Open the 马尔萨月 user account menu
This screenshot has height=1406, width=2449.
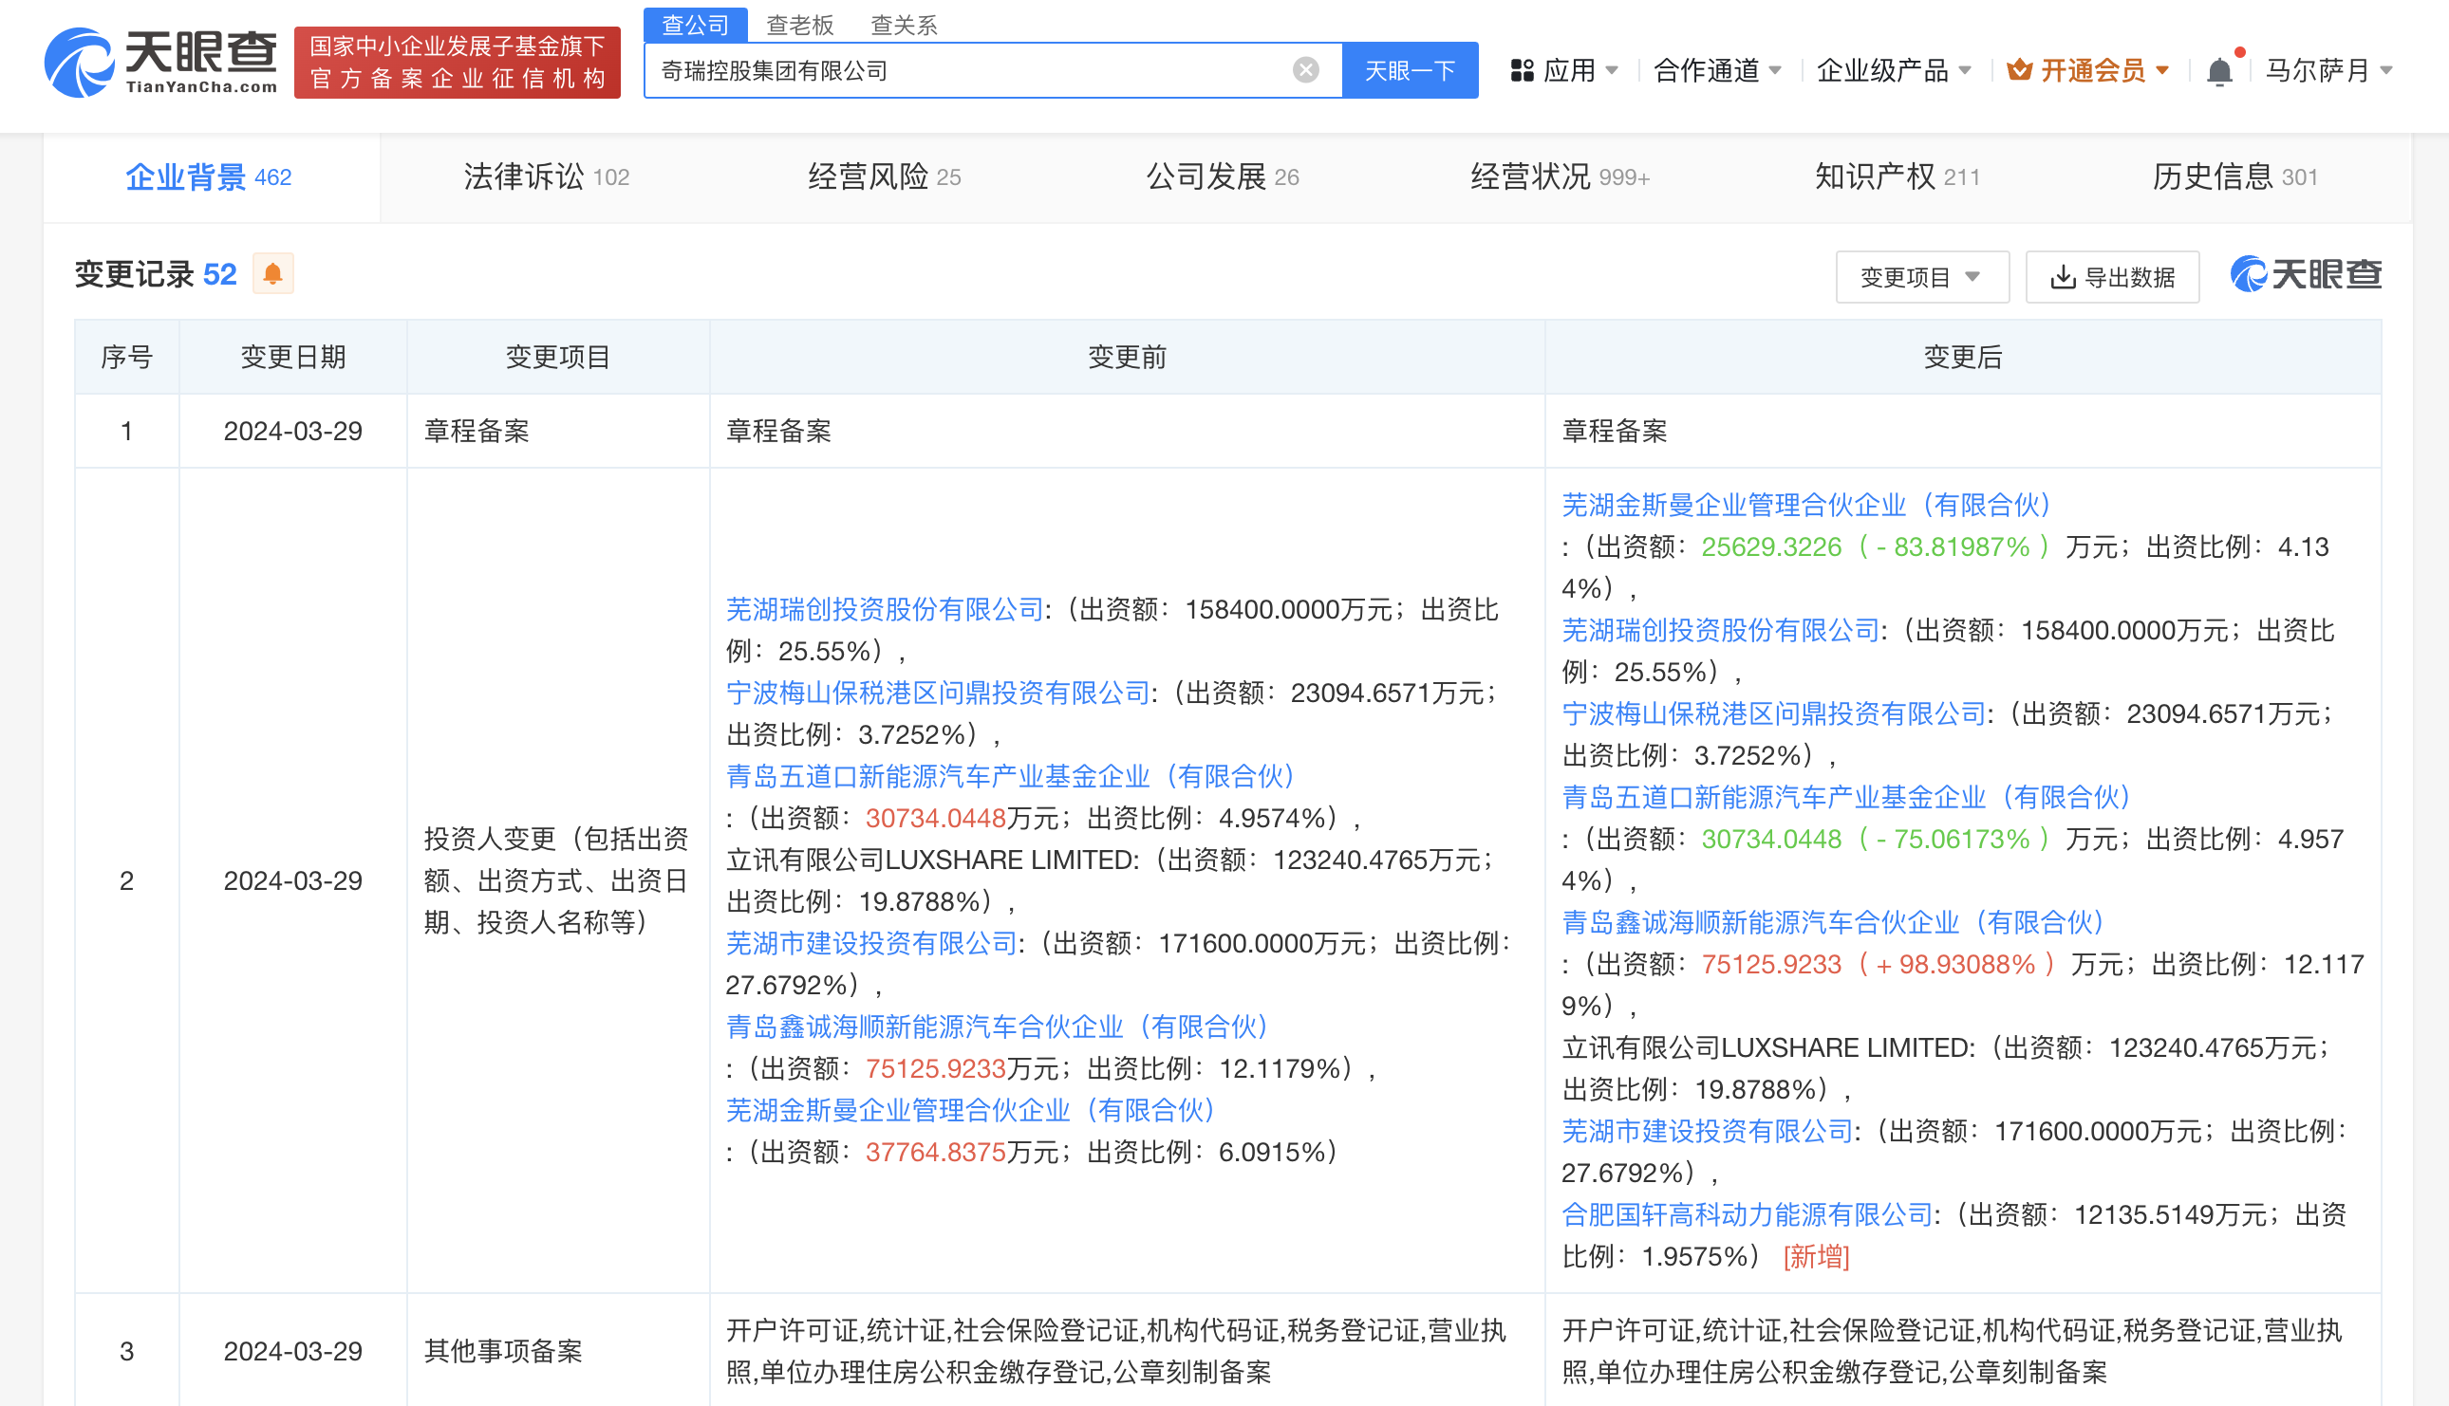[2327, 70]
